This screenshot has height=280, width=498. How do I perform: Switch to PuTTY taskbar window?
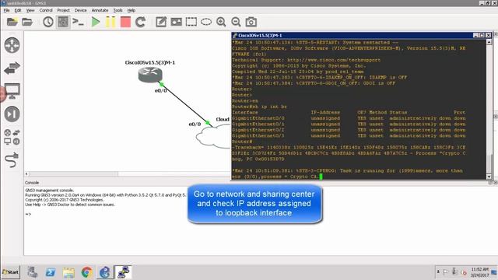pyautogui.click(x=123, y=272)
